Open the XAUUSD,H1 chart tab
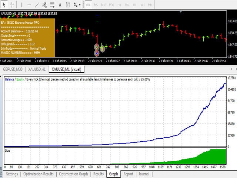This screenshot has width=237, height=178. pyautogui.click(x=37, y=69)
